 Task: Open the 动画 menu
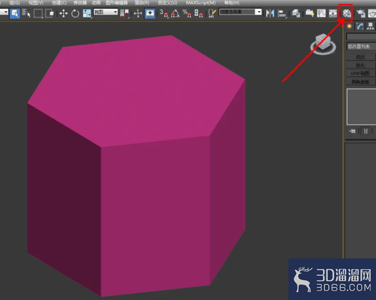tap(96, 3)
